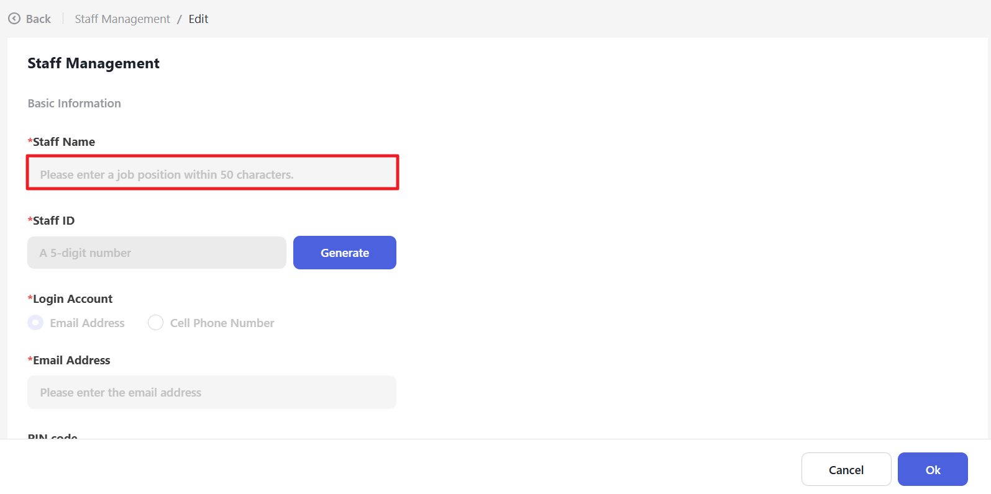Open the Staff Management breadcrumb
Viewport: 991px width, 494px height.
pyautogui.click(x=122, y=19)
